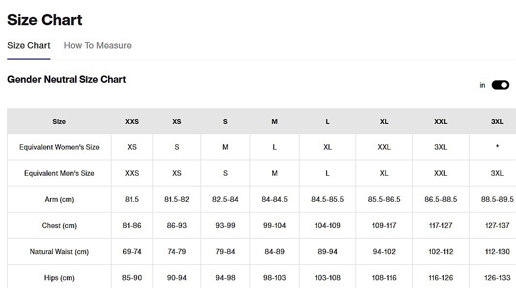Switch to the How To Measure tab
Image resolution: width=516 pixels, height=288 pixels.
point(97,45)
